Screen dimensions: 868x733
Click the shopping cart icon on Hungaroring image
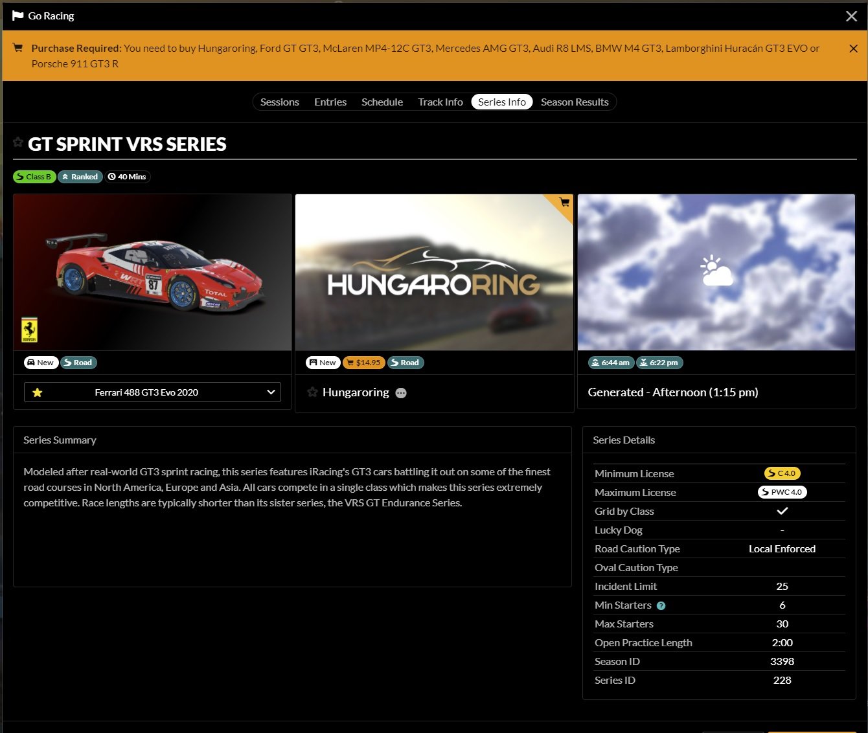564,203
